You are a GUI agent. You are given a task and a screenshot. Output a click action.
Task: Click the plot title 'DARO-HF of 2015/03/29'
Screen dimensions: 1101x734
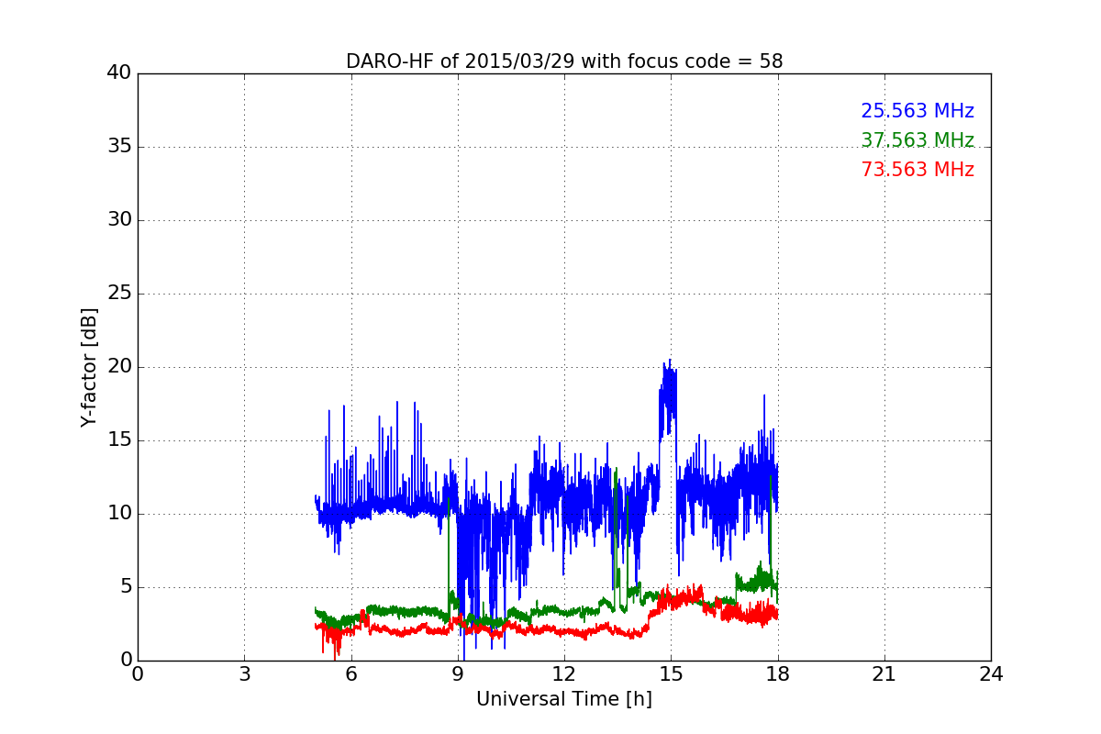click(x=564, y=61)
